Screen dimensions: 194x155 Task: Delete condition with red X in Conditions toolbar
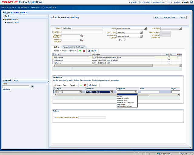coord(85,85)
